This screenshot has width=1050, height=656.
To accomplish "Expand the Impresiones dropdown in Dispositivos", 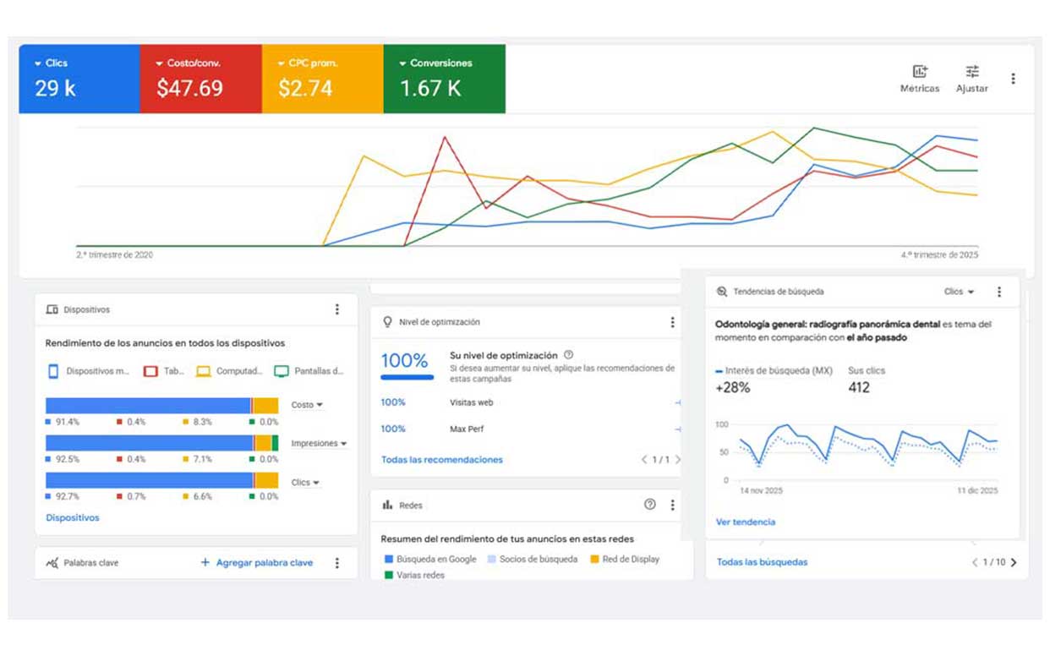I will (x=319, y=444).
